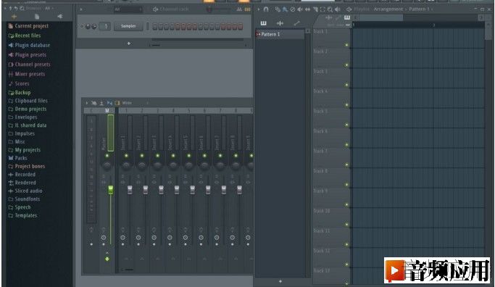Expand the Demo projects folder
The width and height of the screenshot is (495, 287).
click(x=27, y=109)
